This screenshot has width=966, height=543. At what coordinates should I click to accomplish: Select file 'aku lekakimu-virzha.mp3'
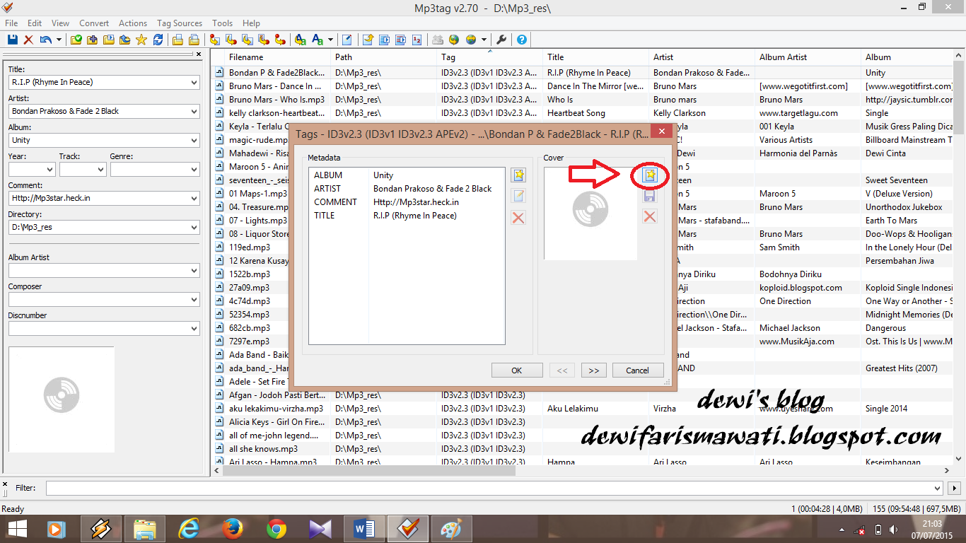point(276,409)
